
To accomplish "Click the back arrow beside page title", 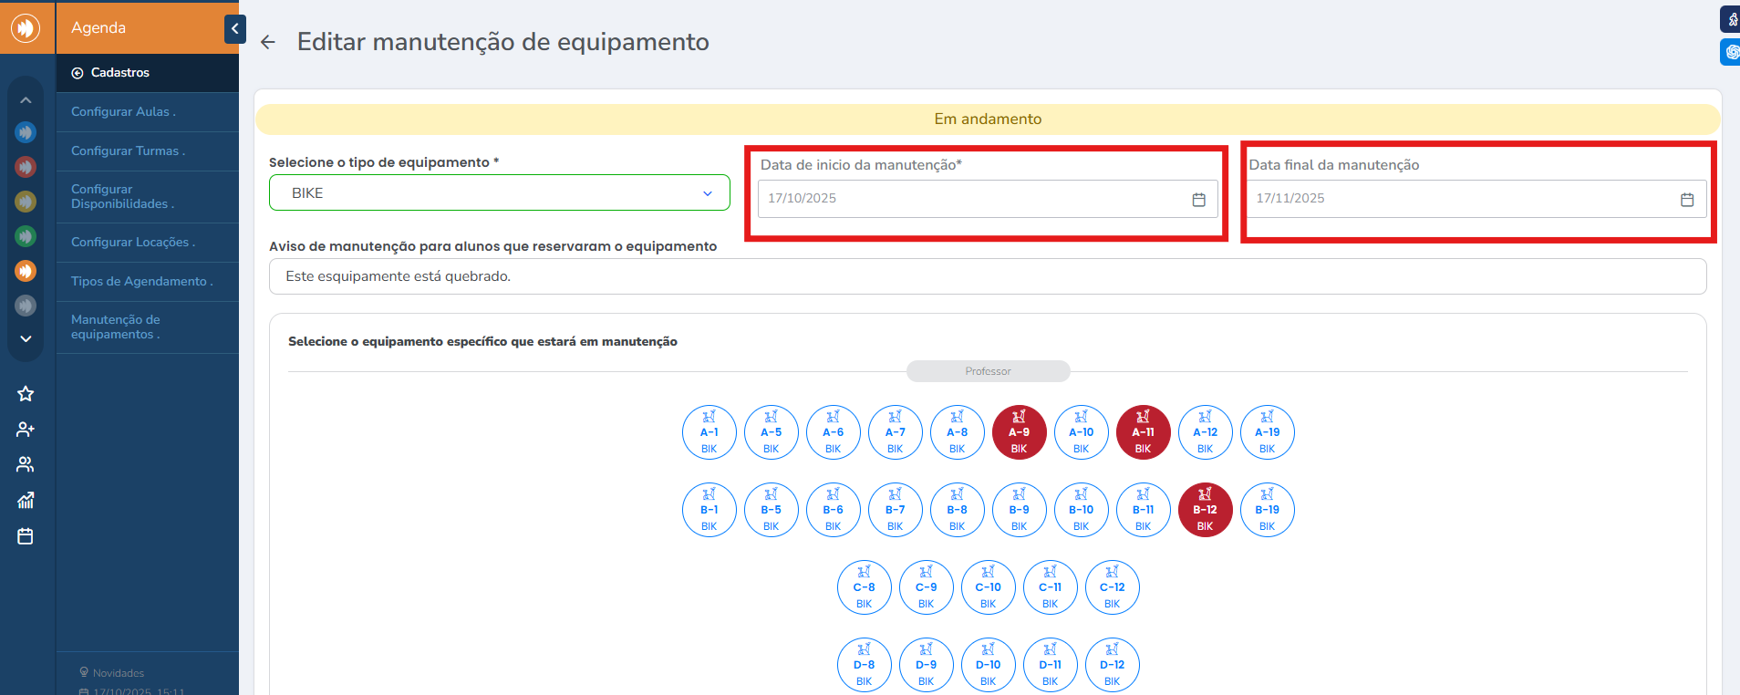I will click(267, 42).
